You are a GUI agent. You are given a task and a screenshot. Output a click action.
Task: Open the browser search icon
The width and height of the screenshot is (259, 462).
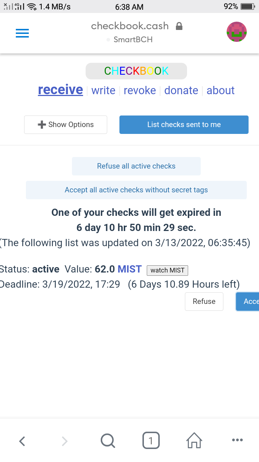[x=108, y=441]
